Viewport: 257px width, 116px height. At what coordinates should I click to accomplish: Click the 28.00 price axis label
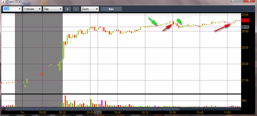(245, 64)
